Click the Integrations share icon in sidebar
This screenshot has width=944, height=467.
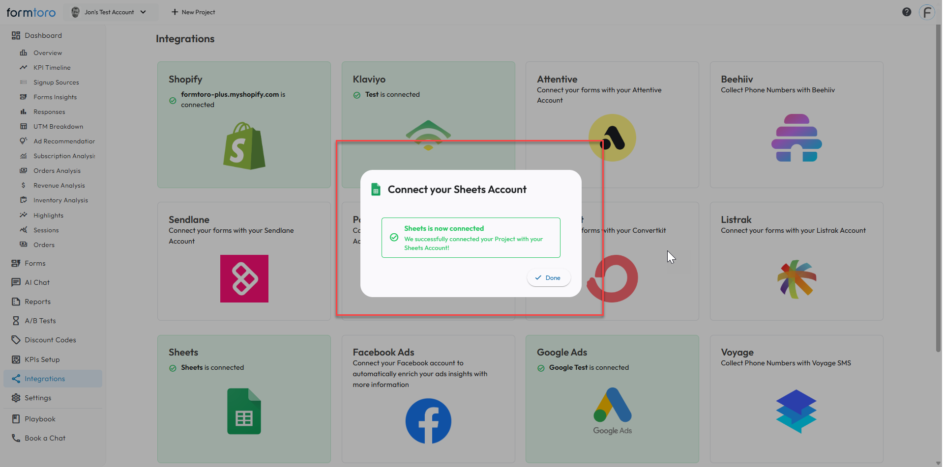pos(16,379)
